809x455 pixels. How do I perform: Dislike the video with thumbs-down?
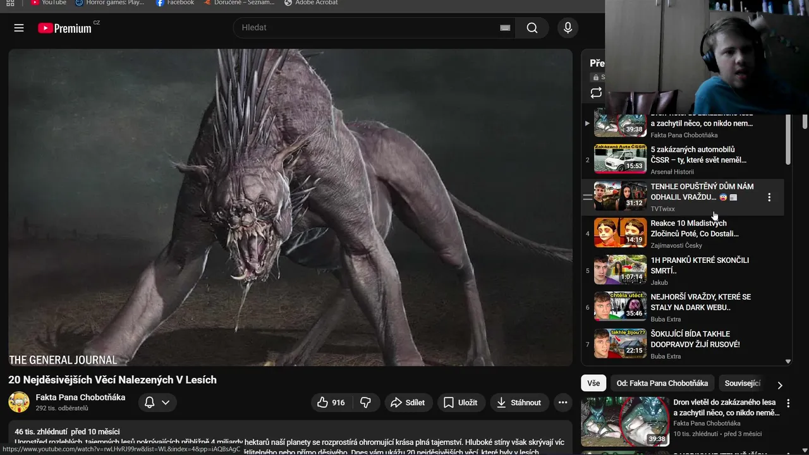click(366, 403)
